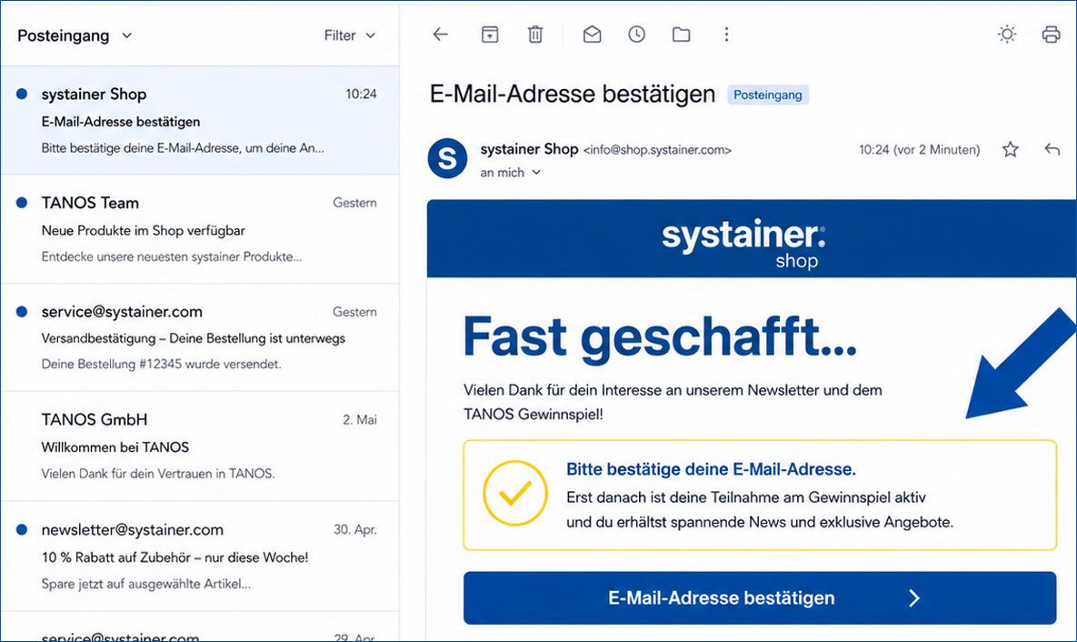1077x642 pixels.
Task: Toggle unread dot on systainer Shop email
Action: pyautogui.click(x=22, y=94)
